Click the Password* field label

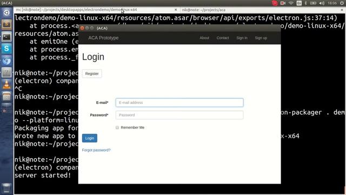pyautogui.click(x=99, y=115)
